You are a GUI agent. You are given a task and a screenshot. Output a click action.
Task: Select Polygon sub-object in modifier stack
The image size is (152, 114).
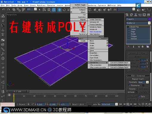tap(134, 36)
